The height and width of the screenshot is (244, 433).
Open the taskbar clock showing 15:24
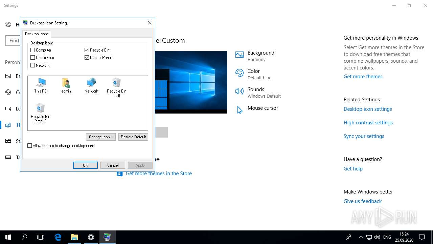pos(404,237)
